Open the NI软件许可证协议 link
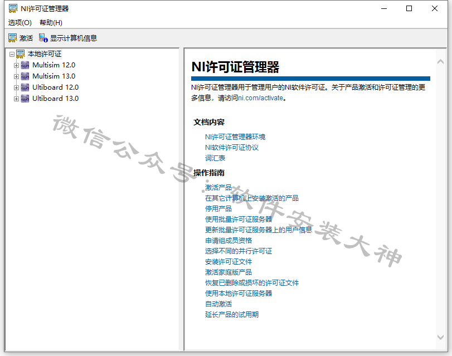The width and height of the screenshot is (452, 356). coord(232,147)
